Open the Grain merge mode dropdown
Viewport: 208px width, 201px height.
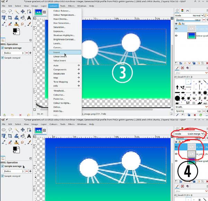(x=196, y=134)
